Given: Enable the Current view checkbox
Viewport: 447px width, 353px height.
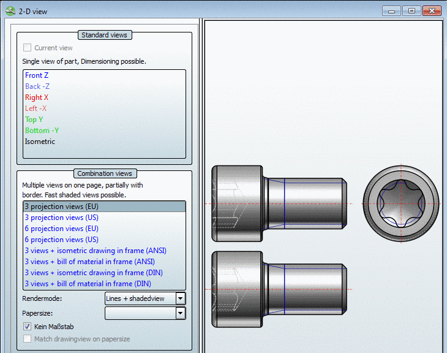Looking at the screenshot, I should 27,48.
